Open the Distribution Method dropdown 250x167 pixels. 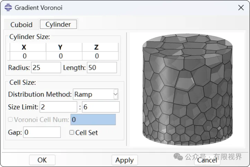(95, 94)
